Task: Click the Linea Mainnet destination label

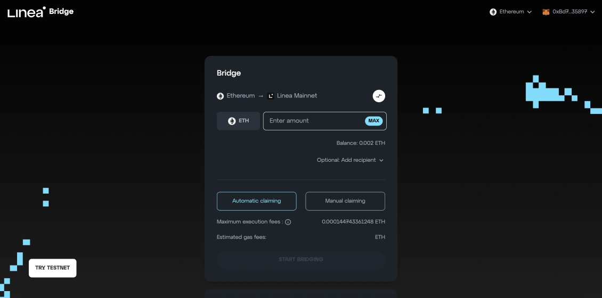Action: pos(297,96)
